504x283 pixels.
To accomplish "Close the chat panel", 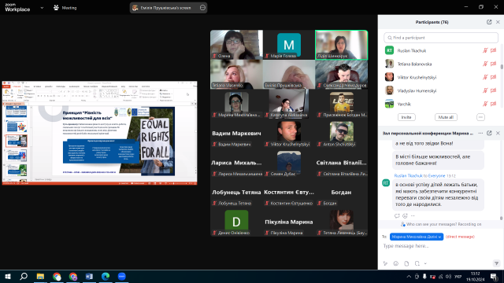I will pos(498,133).
